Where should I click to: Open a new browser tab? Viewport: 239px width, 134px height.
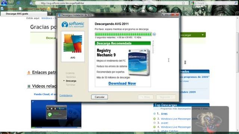tap(50, 14)
